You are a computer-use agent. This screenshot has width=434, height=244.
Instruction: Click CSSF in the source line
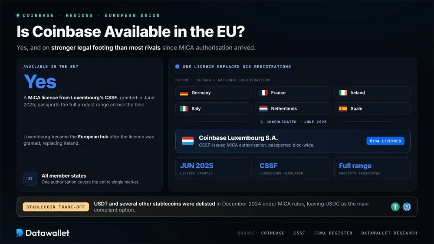(x=299, y=233)
